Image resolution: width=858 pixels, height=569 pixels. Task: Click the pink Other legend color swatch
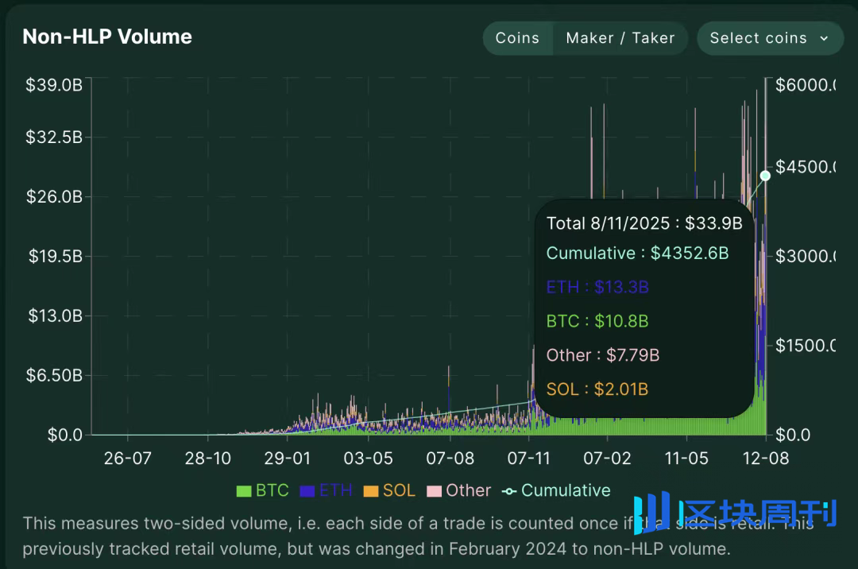(434, 491)
